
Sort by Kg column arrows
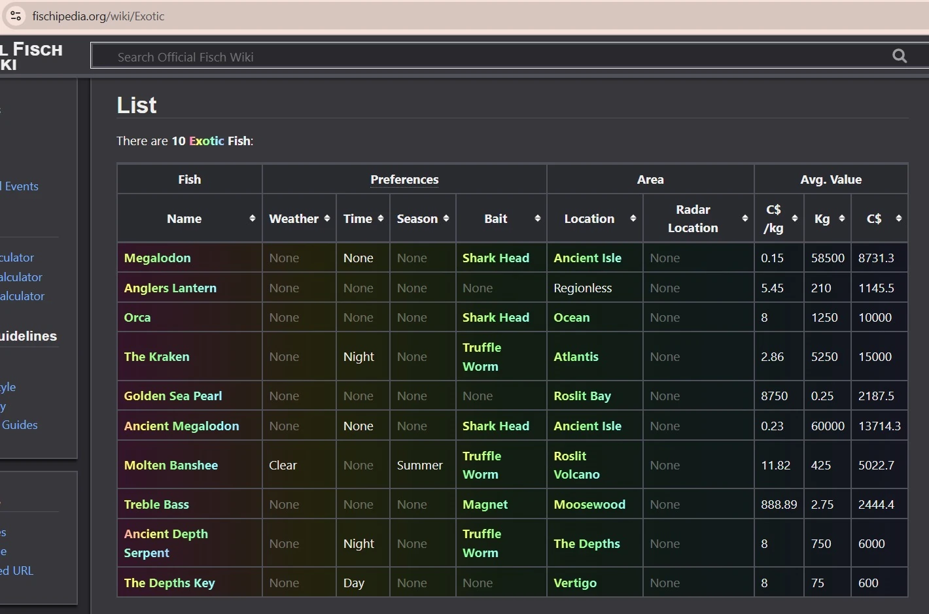[x=841, y=218]
